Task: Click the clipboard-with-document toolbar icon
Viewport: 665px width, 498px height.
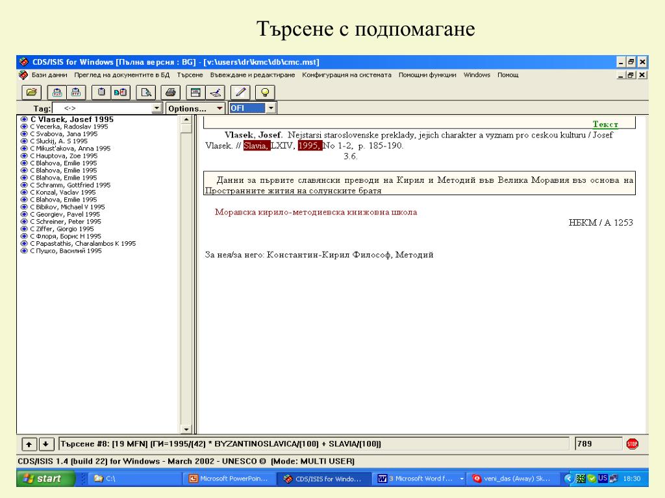Action: click(x=120, y=92)
